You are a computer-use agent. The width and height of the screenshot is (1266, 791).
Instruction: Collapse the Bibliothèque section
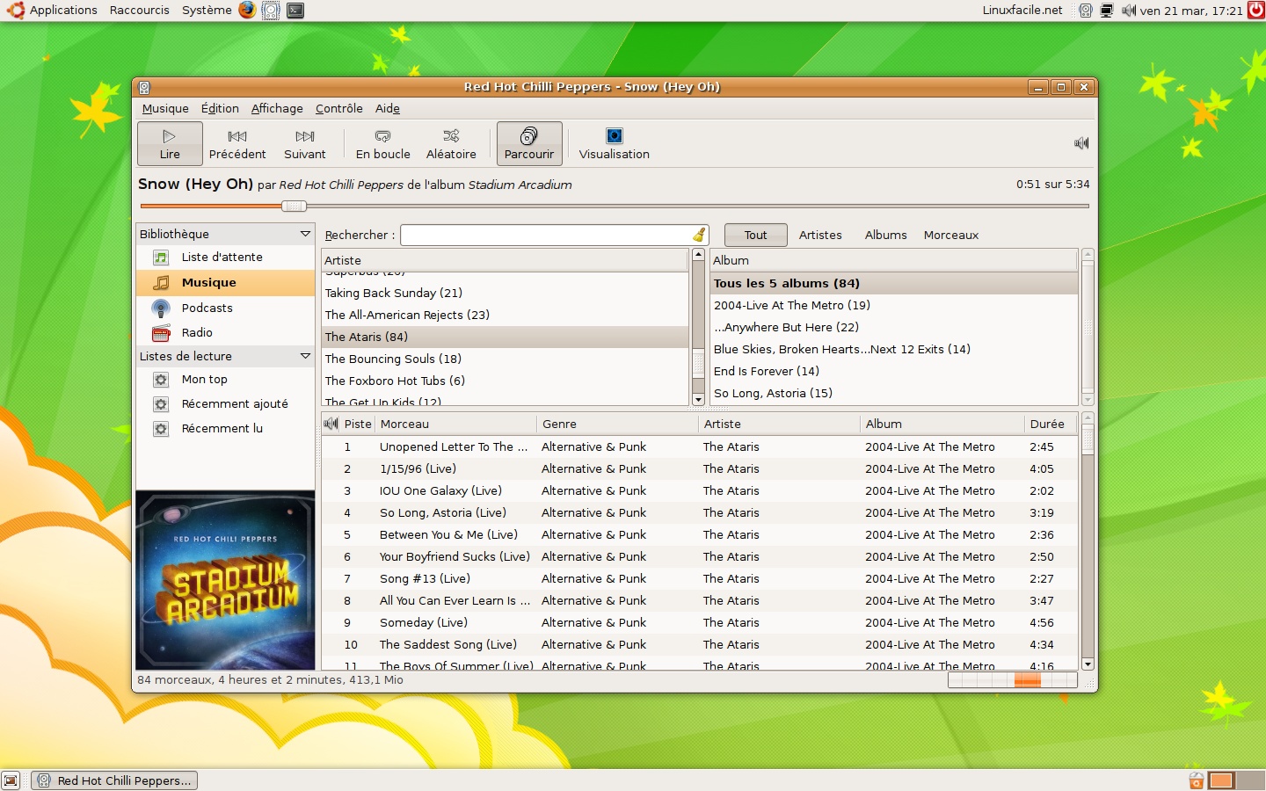point(305,234)
